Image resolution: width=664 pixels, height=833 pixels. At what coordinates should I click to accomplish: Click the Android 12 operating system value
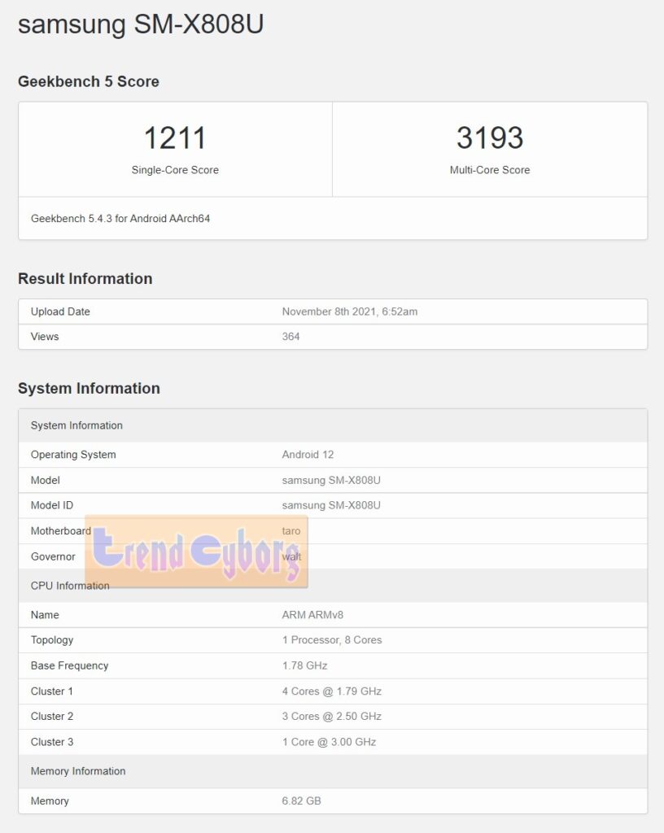click(x=308, y=455)
